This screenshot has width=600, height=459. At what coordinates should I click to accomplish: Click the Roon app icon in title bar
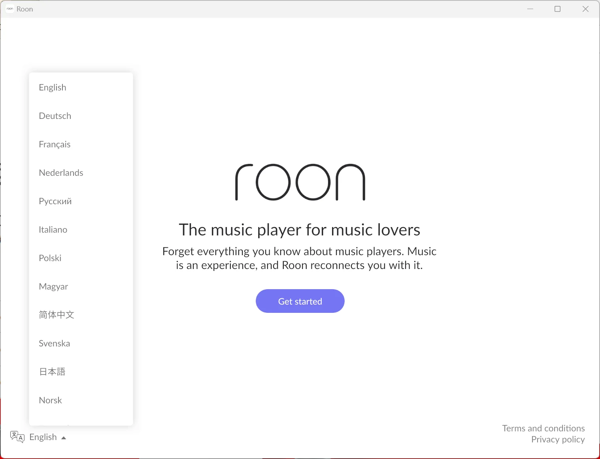[x=10, y=9]
